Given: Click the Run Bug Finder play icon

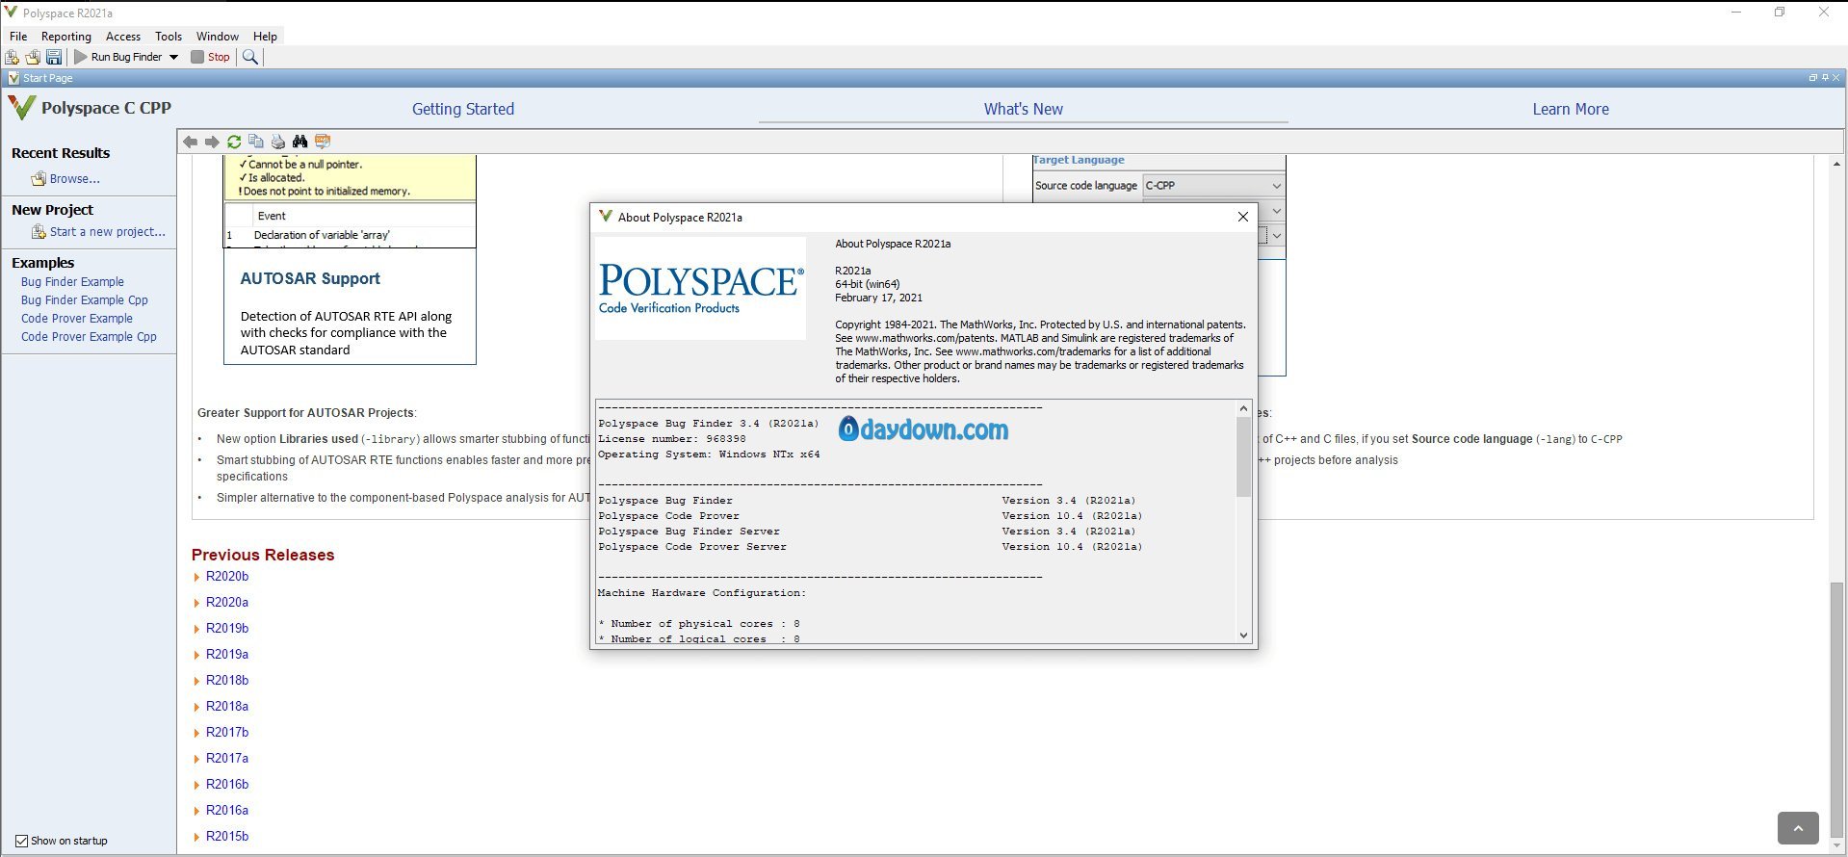Looking at the screenshot, I should point(81,57).
